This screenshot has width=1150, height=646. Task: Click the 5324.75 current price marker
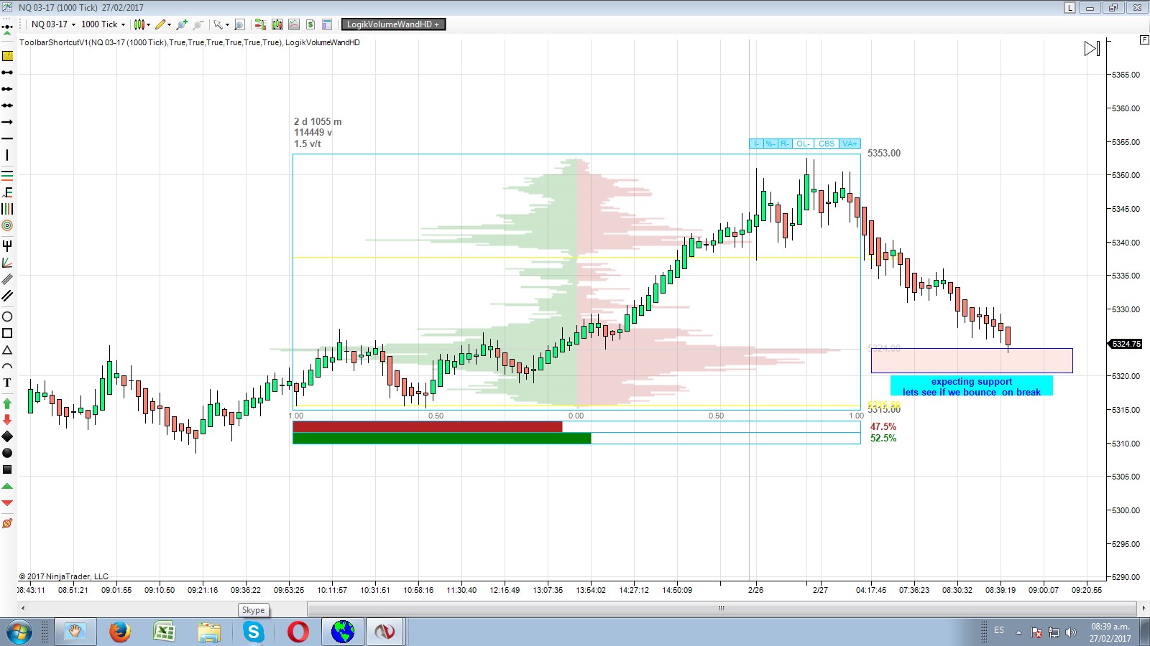(x=1126, y=344)
